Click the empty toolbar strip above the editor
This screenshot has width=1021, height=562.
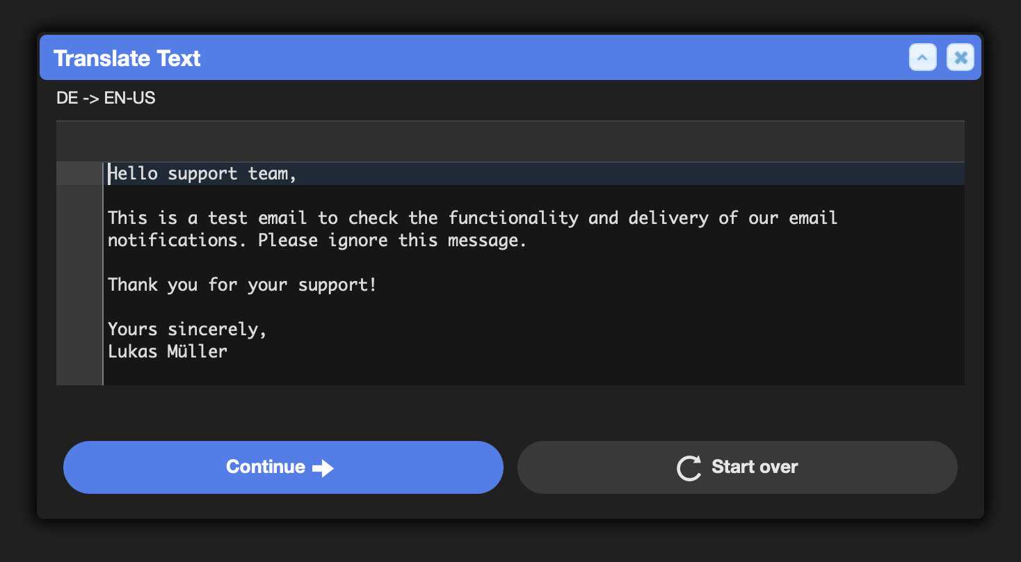[x=510, y=142]
